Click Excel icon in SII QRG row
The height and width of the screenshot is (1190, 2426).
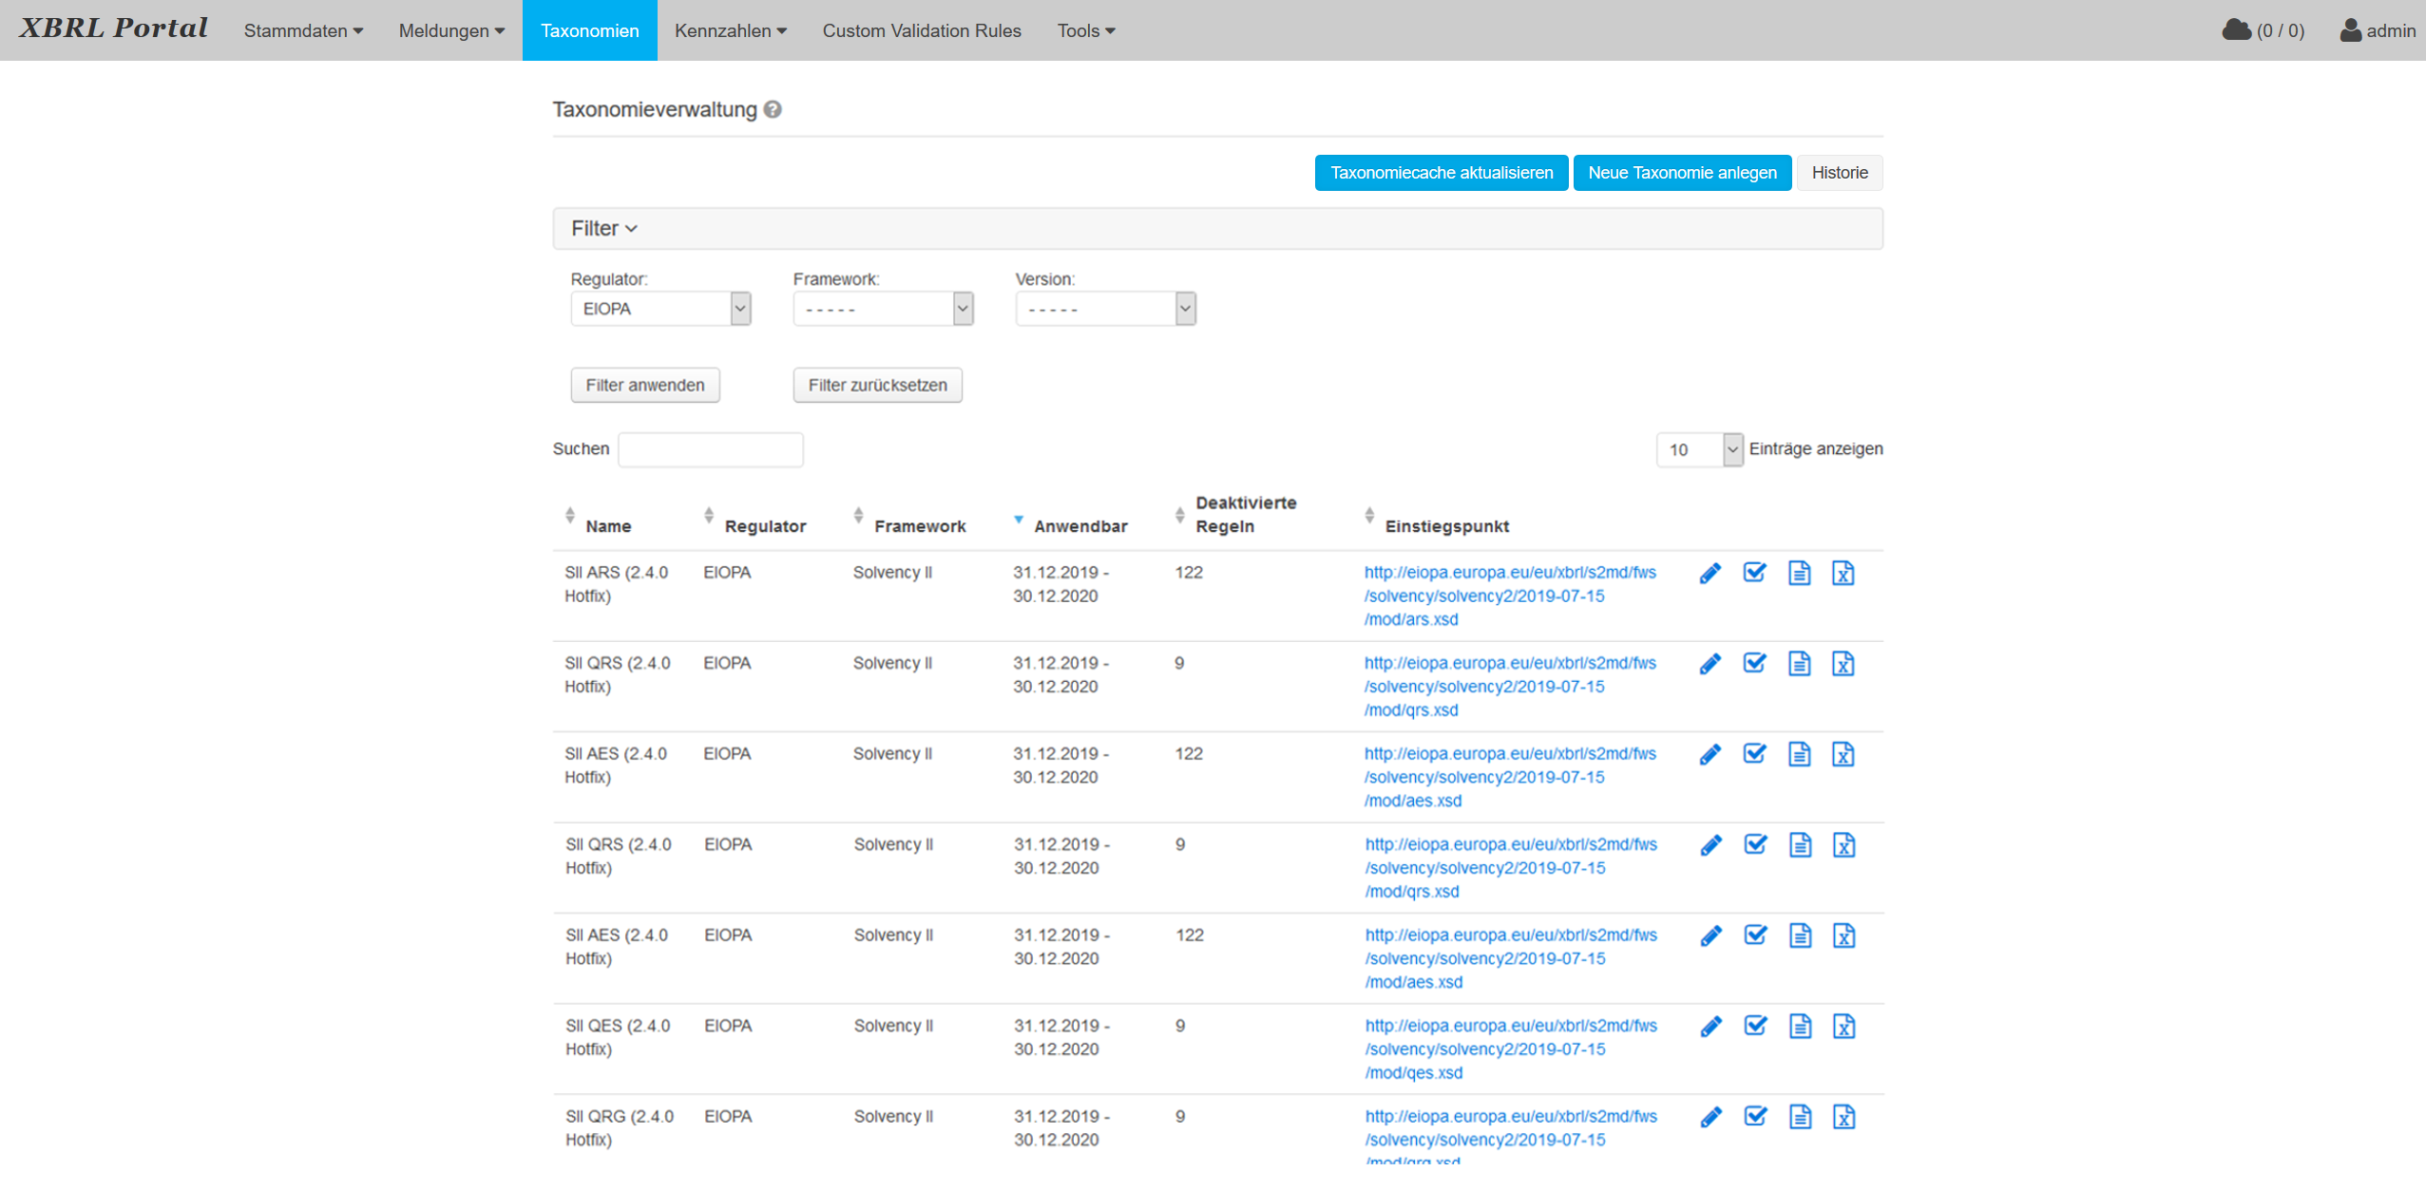point(1843,1118)
